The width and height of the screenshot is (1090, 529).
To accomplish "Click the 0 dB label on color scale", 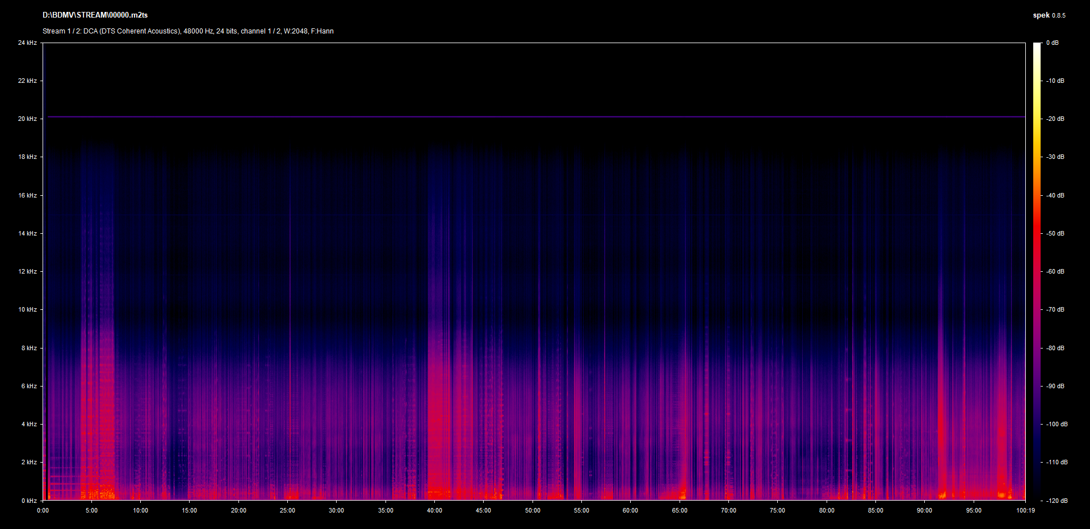I will point(1052,43).
